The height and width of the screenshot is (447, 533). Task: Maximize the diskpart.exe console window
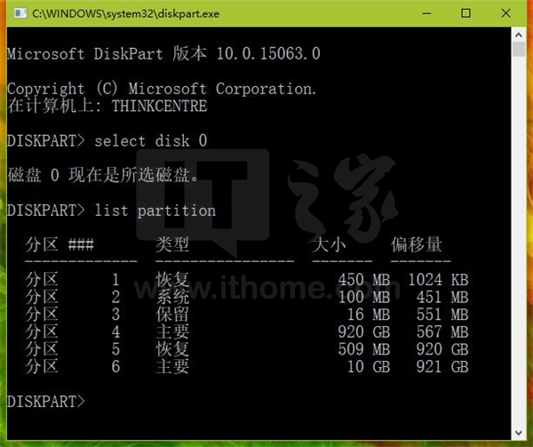[x=465, y=14]
